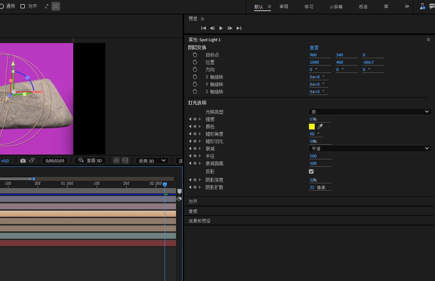Open the 经典 3D renderer dropdown
435x281 pixels.
(x=152, y=161)
